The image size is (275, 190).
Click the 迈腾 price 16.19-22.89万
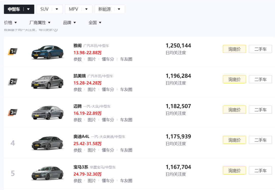click(88, 113)
